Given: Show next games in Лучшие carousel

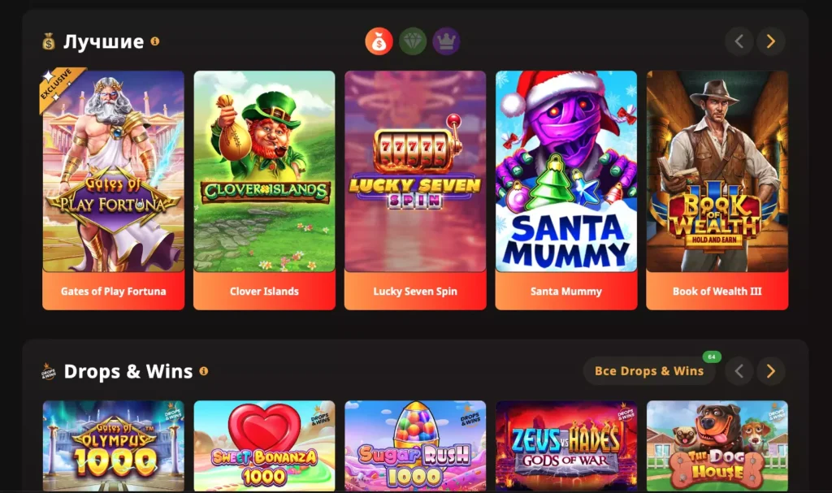Looking at the screenshot, I should pyautogui.click(x=771, y=41).
